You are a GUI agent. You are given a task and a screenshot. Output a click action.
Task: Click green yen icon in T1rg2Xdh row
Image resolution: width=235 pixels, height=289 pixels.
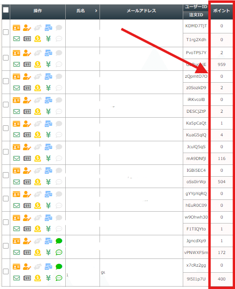[48, 39]
